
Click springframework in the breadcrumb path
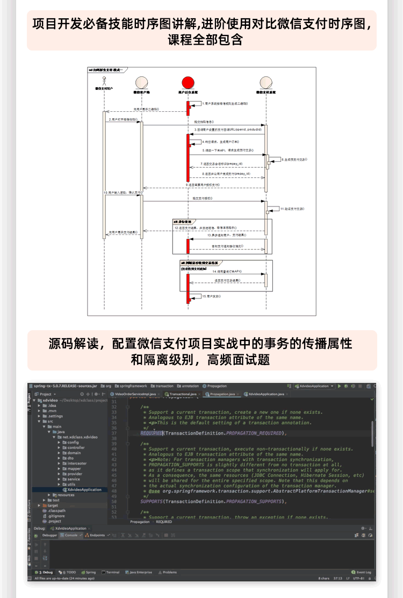coord(133,386)
